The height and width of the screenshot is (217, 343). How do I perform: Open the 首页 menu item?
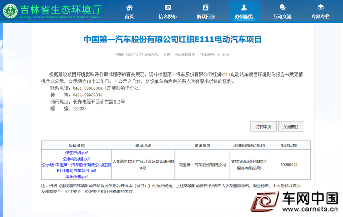(129, 16)
